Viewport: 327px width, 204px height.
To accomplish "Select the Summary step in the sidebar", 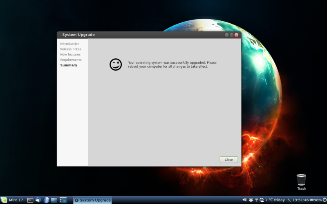I will coord(69,65).
